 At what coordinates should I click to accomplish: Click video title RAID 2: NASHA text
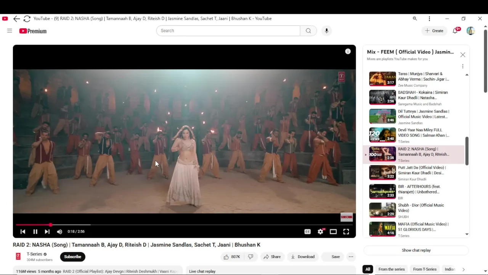click(136, 245)
